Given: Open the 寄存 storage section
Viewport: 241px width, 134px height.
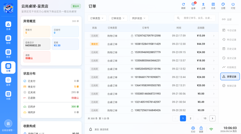Looking at the screenshot, I should coord(8,53).
